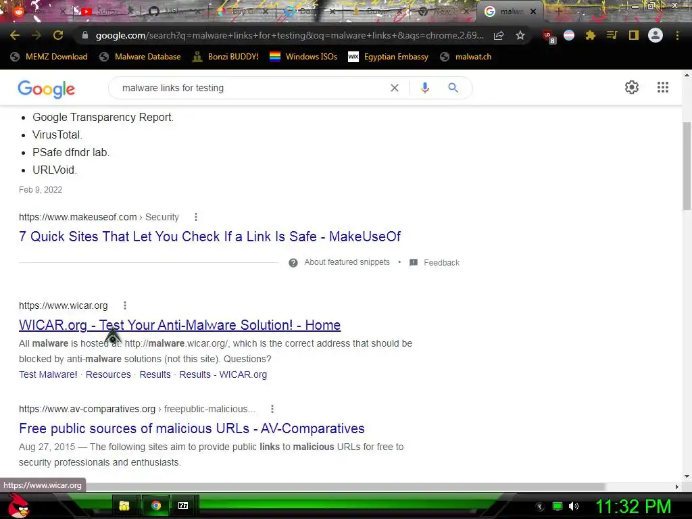Open the Google apps grid
Viewport: 692px width, 519px height.
click(663, 87)
